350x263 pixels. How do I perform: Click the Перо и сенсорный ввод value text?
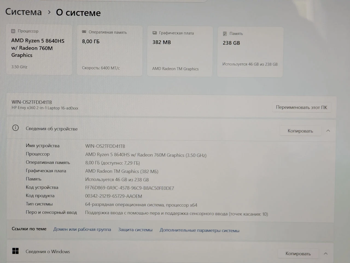[176, 213]
